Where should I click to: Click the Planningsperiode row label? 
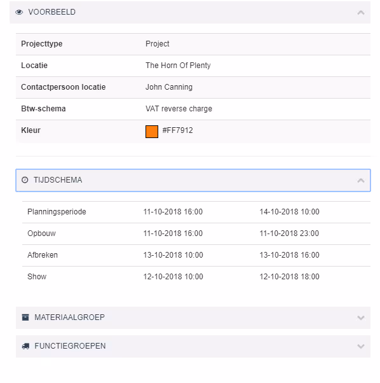57,212
